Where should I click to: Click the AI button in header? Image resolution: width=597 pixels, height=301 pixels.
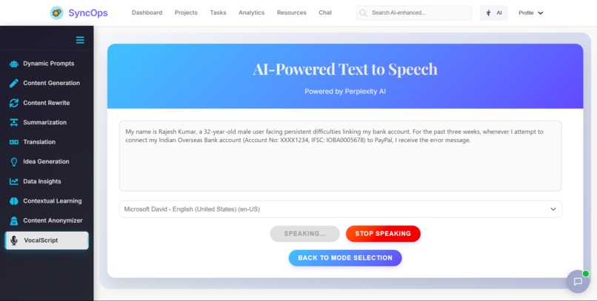[x=493, y=13]
